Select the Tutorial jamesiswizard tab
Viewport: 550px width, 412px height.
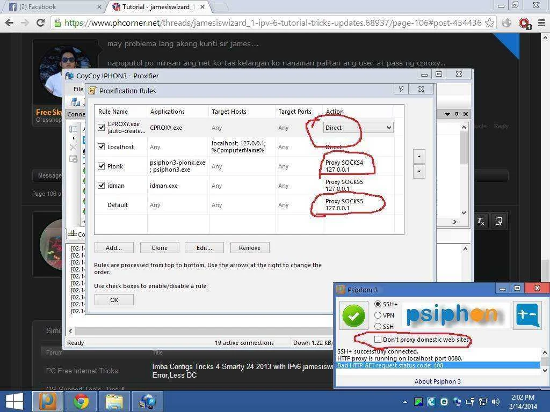pos(158,7)
